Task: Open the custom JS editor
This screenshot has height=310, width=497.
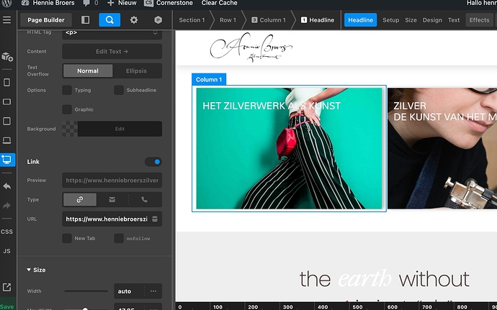Action: coord(6,251)
